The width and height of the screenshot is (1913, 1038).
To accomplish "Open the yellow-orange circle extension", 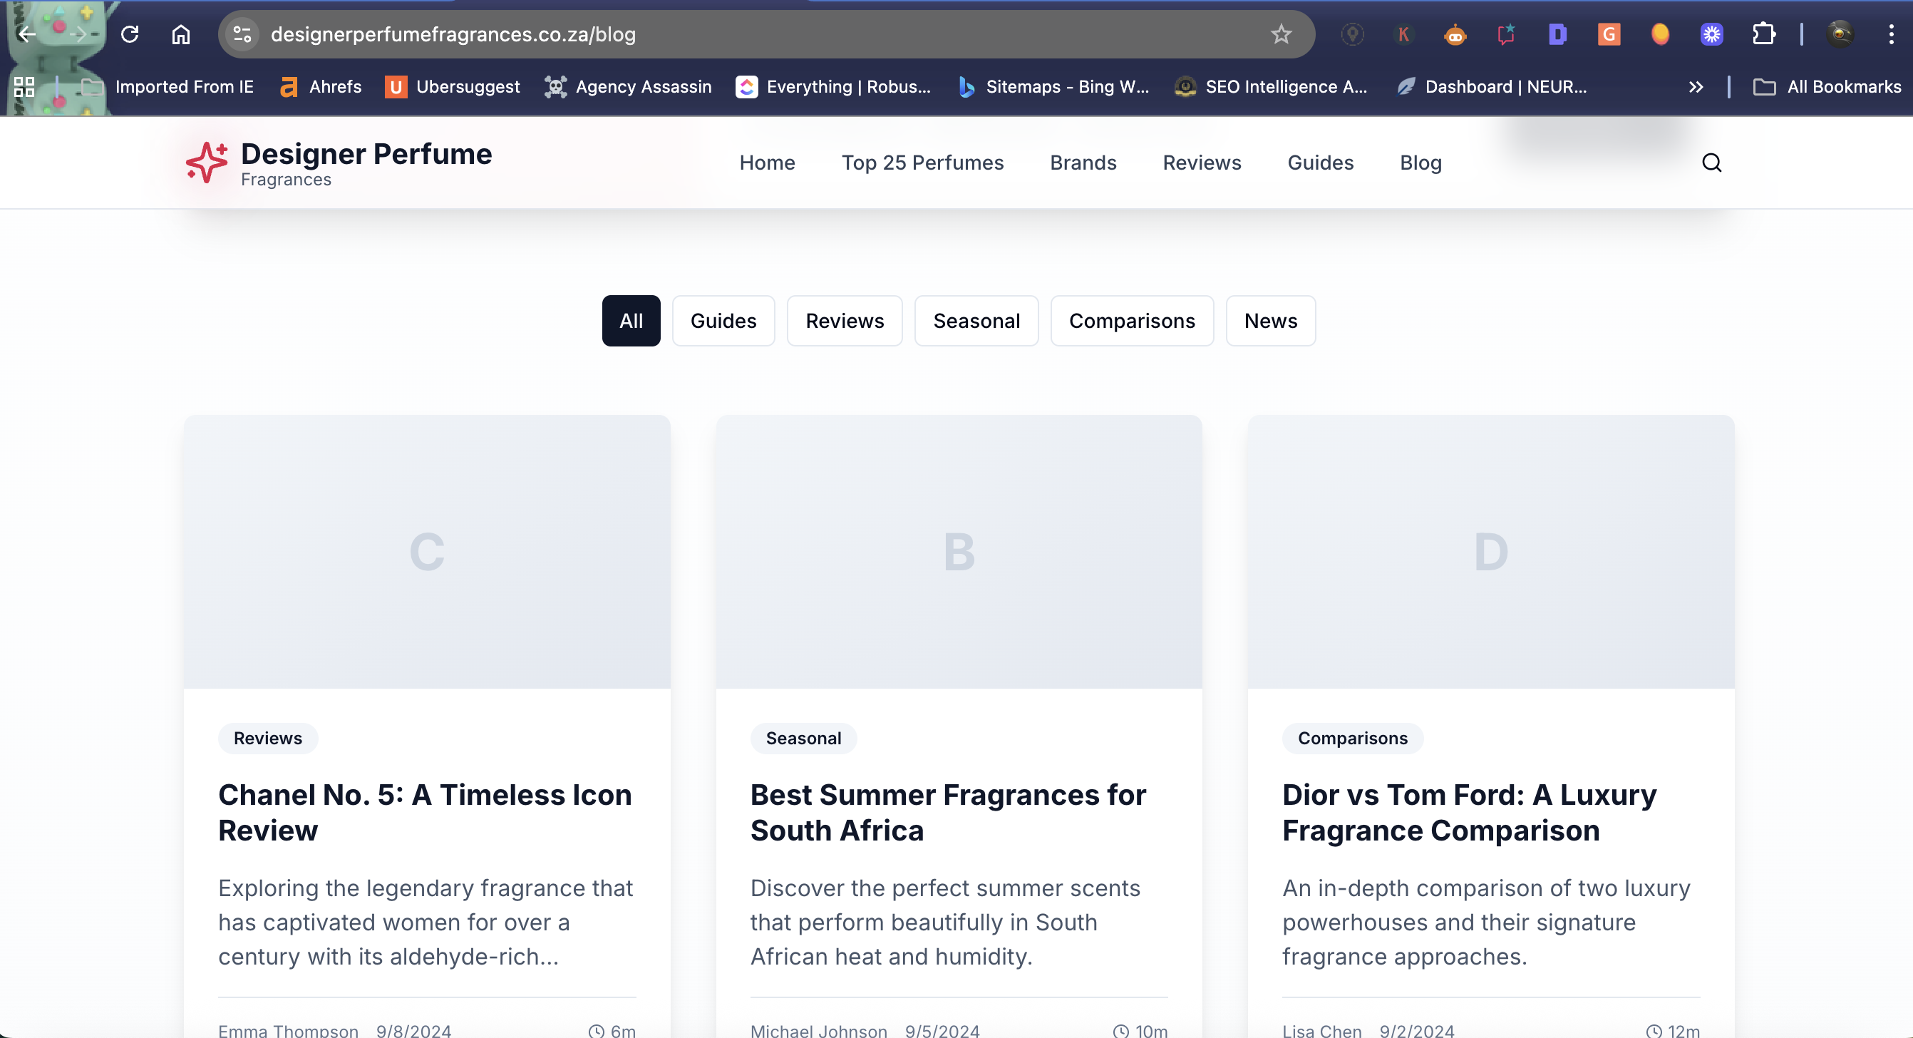I will point(1661,34).
